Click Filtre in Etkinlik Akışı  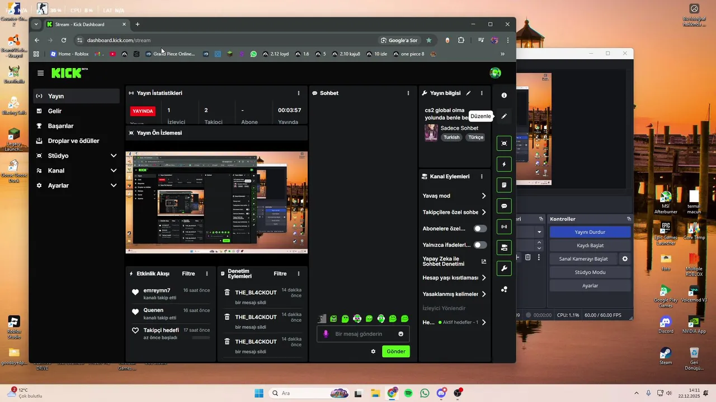[189, 274]
